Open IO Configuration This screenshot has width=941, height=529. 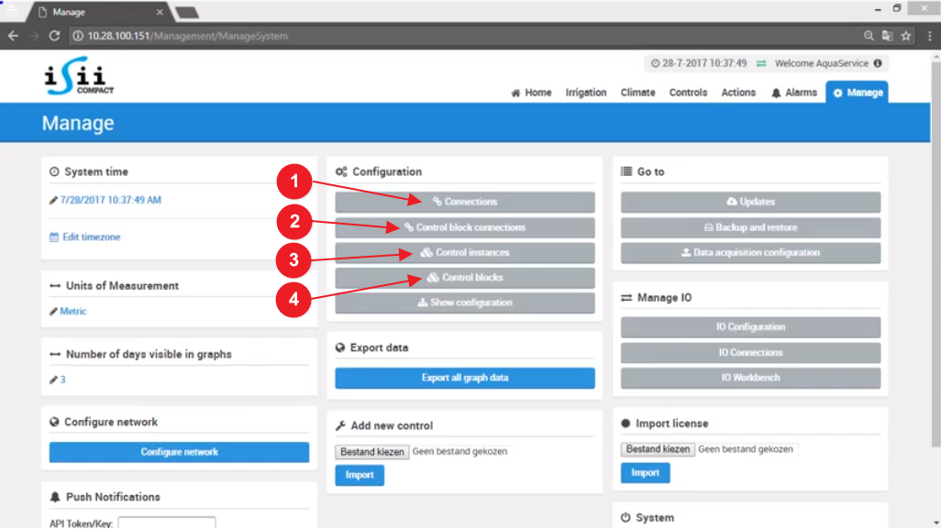click(751, 327)
